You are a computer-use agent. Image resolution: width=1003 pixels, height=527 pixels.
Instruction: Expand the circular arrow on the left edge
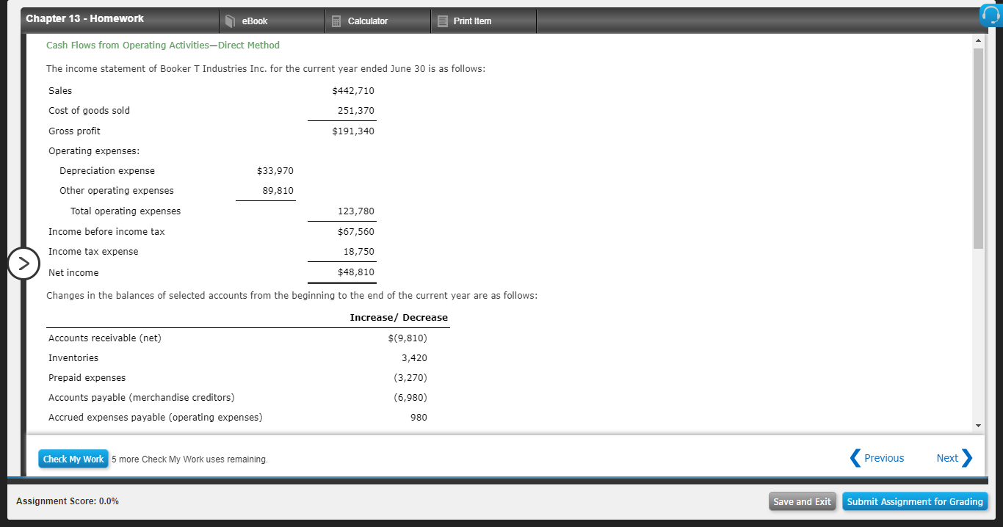pos(24,263)
